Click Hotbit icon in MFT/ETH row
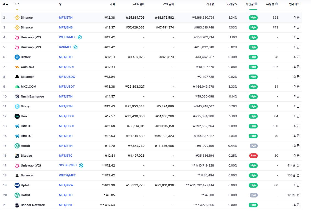The height and width of the screenshot is (212, 311). click(x=17, y=146)
